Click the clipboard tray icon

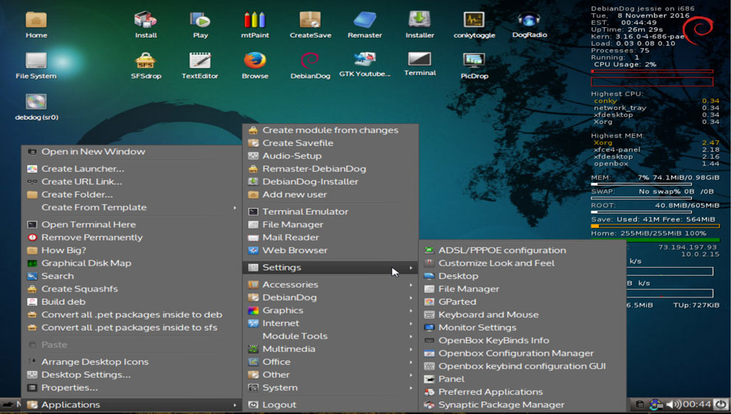click(x=641, y=404)
